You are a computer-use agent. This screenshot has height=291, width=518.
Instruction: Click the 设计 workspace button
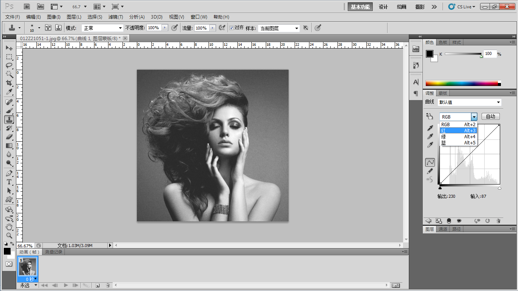pos(383,7)
